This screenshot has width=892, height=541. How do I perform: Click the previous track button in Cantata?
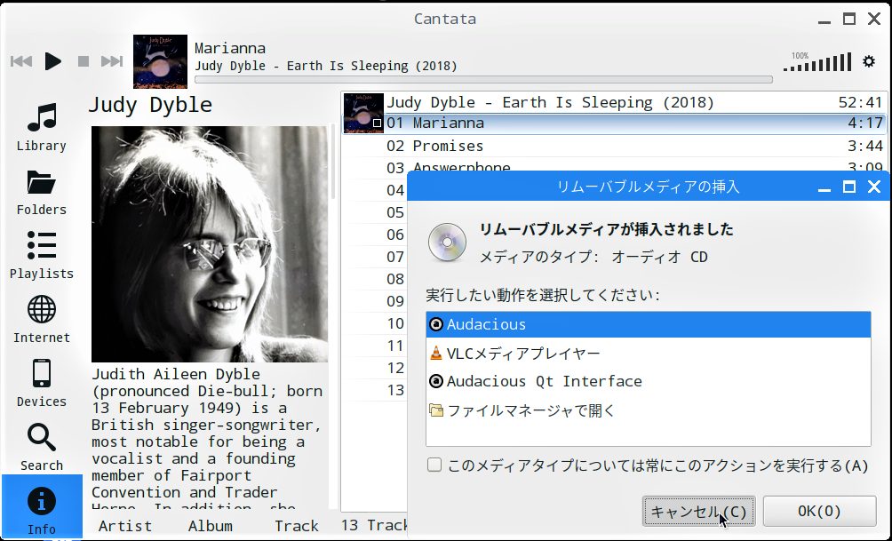pos(21,61)
